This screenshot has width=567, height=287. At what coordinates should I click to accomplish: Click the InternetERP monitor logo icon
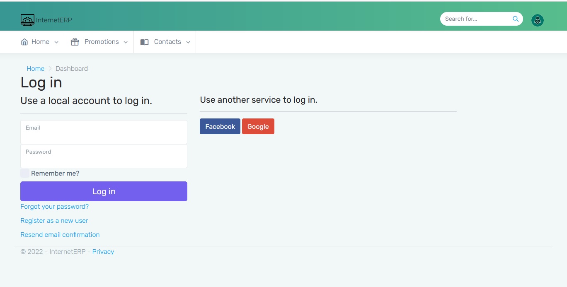[x=27, y=20]
